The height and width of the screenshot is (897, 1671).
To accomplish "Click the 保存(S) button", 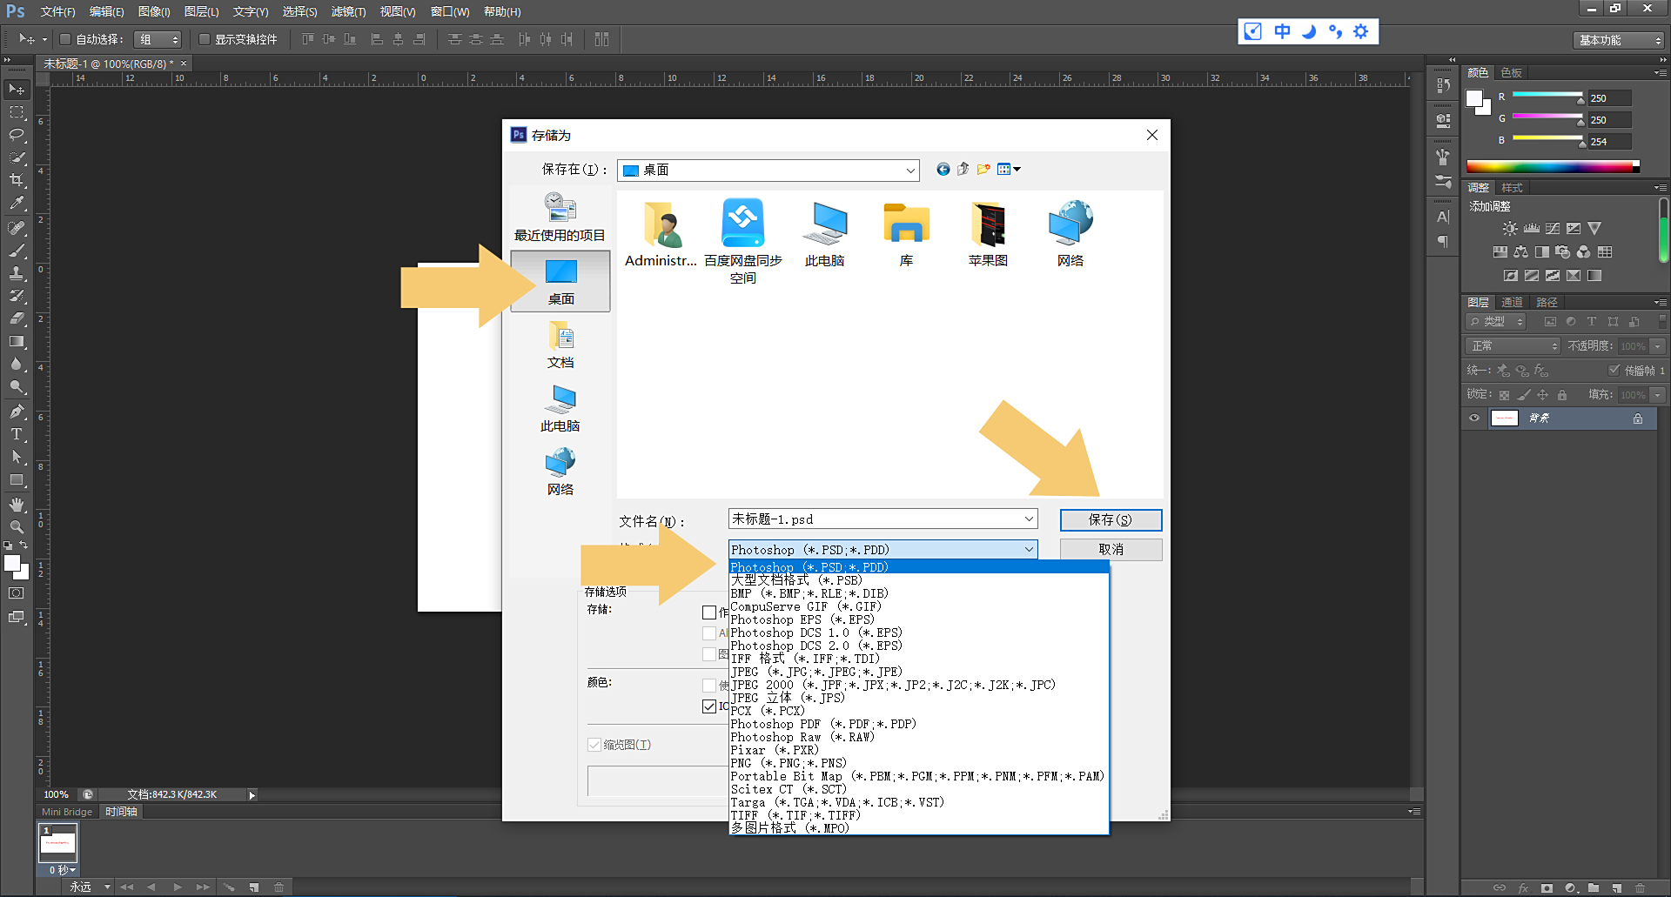I will (x=1111, y=520).
